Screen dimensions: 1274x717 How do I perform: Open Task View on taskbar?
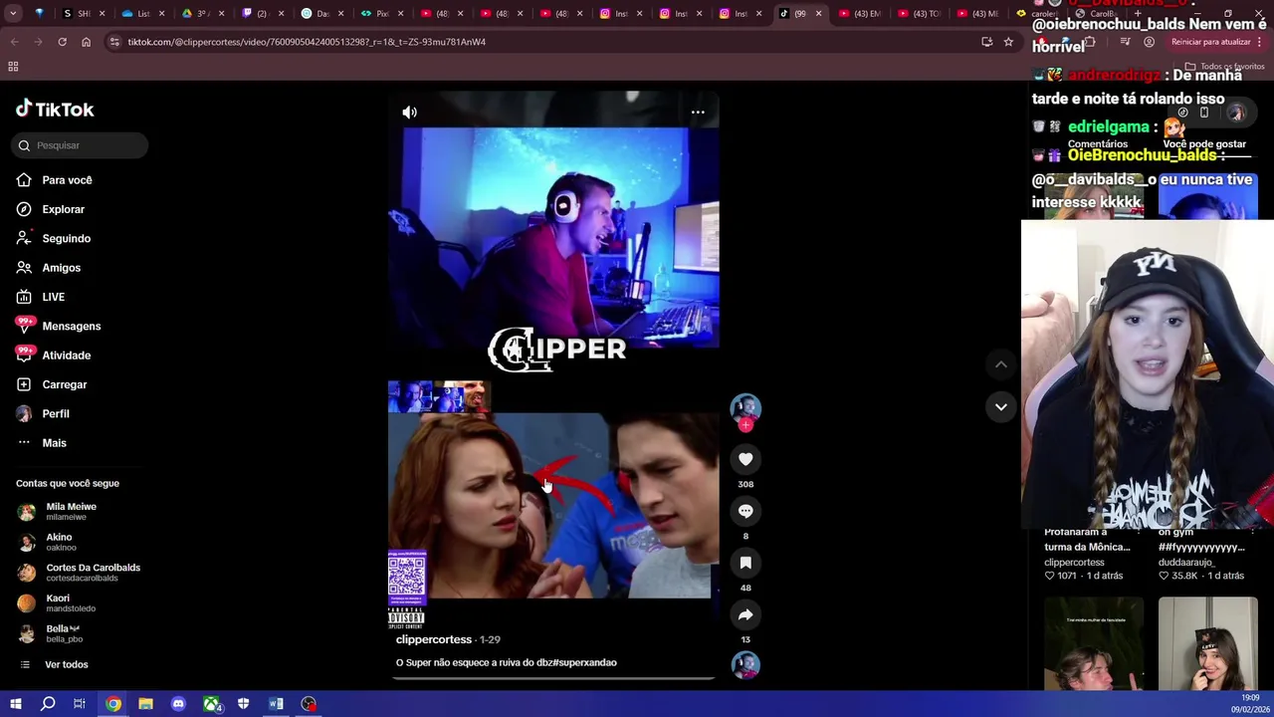pyautogui.click(x=80, y=704)
